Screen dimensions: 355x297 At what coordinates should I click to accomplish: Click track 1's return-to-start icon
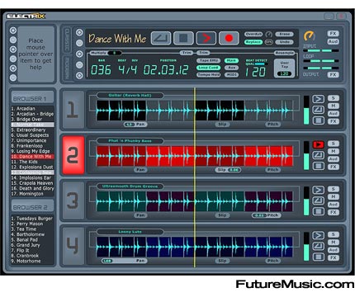click(318, 110)
